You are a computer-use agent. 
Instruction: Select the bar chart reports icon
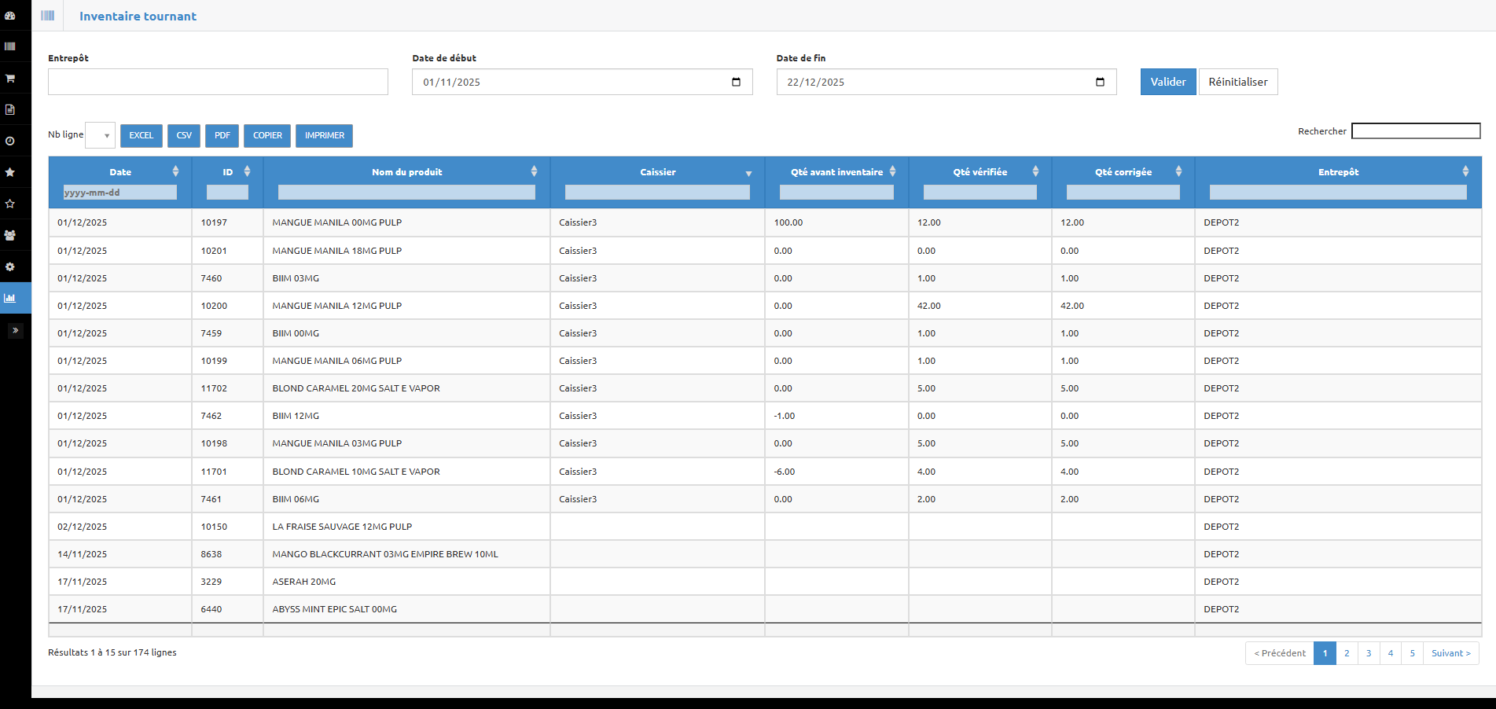[x=10, y=298]
